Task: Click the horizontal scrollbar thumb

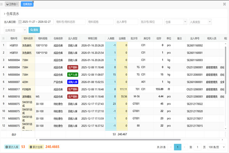Action: 110,140
